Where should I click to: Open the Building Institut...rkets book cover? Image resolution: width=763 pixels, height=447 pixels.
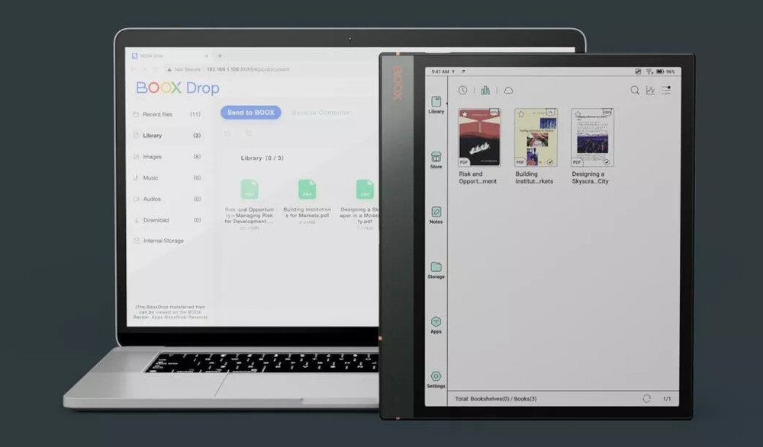(536, 138)
